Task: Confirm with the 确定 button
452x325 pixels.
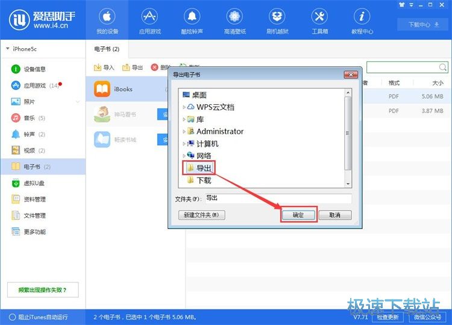Action: click(x=298, y=215)
